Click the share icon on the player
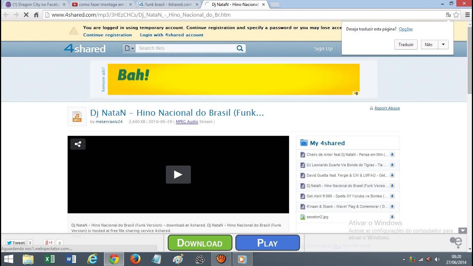This screenshot has height=266, width=473. pos(78,144)
